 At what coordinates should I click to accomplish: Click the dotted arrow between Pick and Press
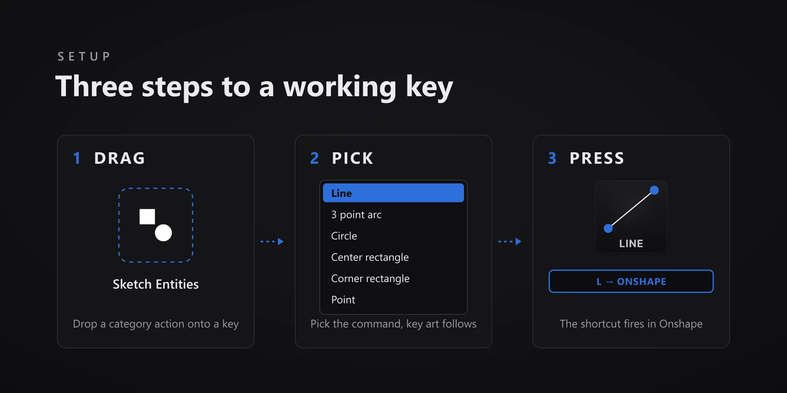(x=510, y=242)
